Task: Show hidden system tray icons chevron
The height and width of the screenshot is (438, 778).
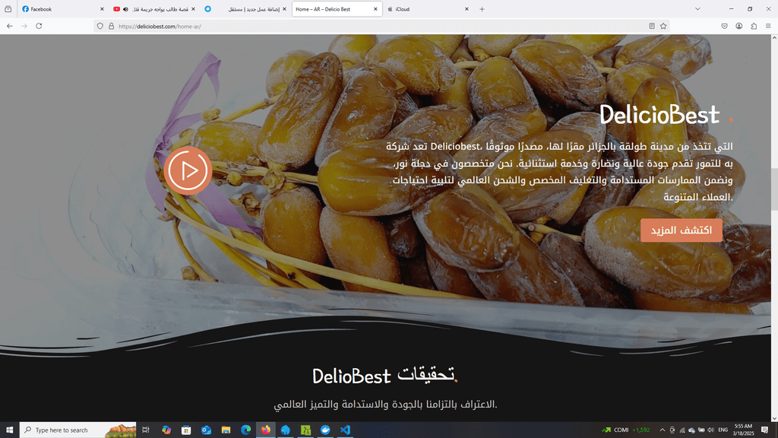Action: pos(662,430)
